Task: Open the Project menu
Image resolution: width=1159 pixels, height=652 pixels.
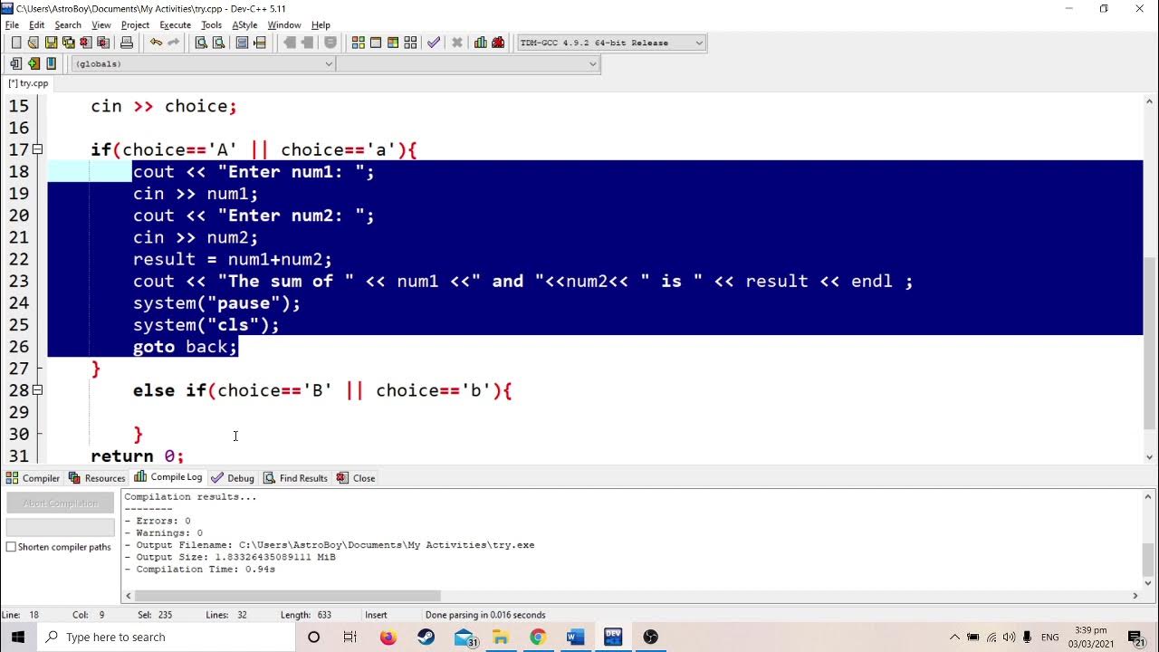Action: pyautogui.click(x=135, y=24)
